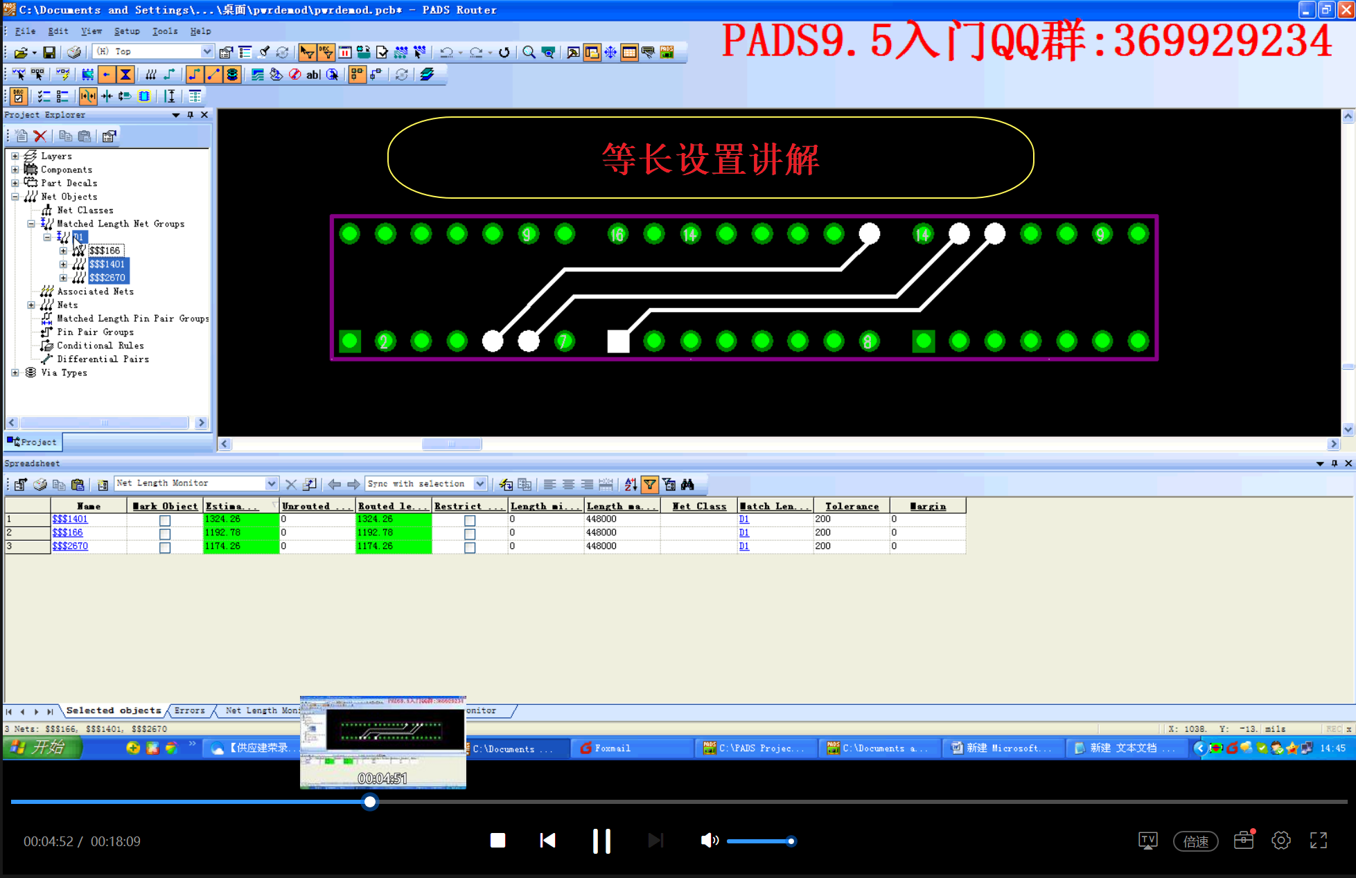The height and width of the screenshot is (878, 1356).
Task: Open the Setup menu
Action: pyautogui.click(x=127, y=31)
